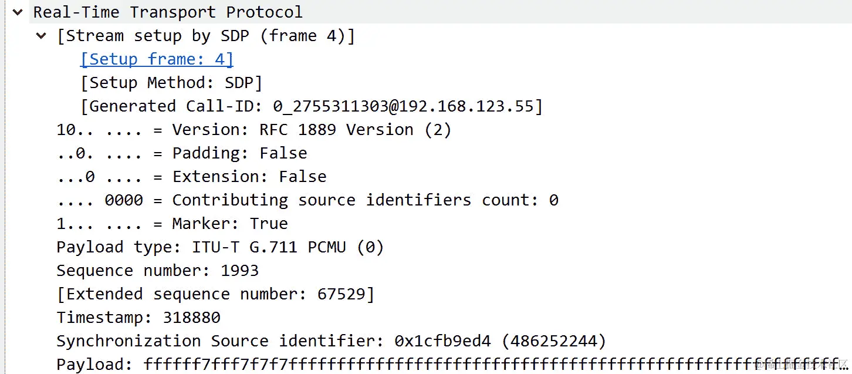Select the Generated Call-ID line
This screenshot has height=374, width=852.
[x=312, y=106]
